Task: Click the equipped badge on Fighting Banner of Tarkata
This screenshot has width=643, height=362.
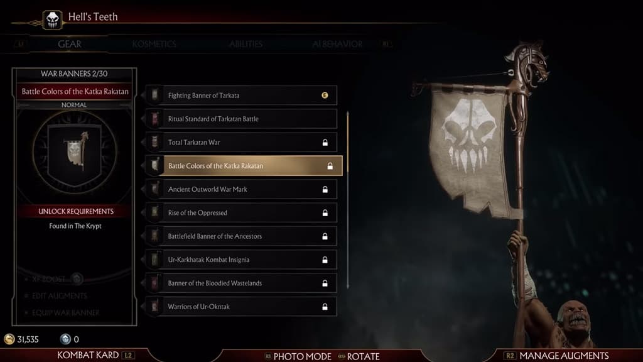Action: point(325,96)
